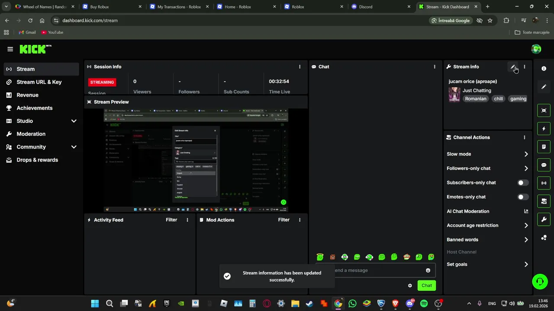Click the three-dots cluster icon in right rail
The height and width of the screenshot is (311, 554).
(544, 238)
